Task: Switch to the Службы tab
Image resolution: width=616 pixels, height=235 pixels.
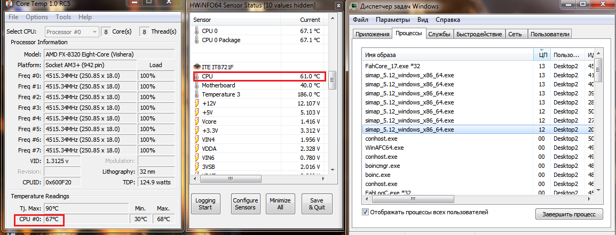Action: pos(439,34)
